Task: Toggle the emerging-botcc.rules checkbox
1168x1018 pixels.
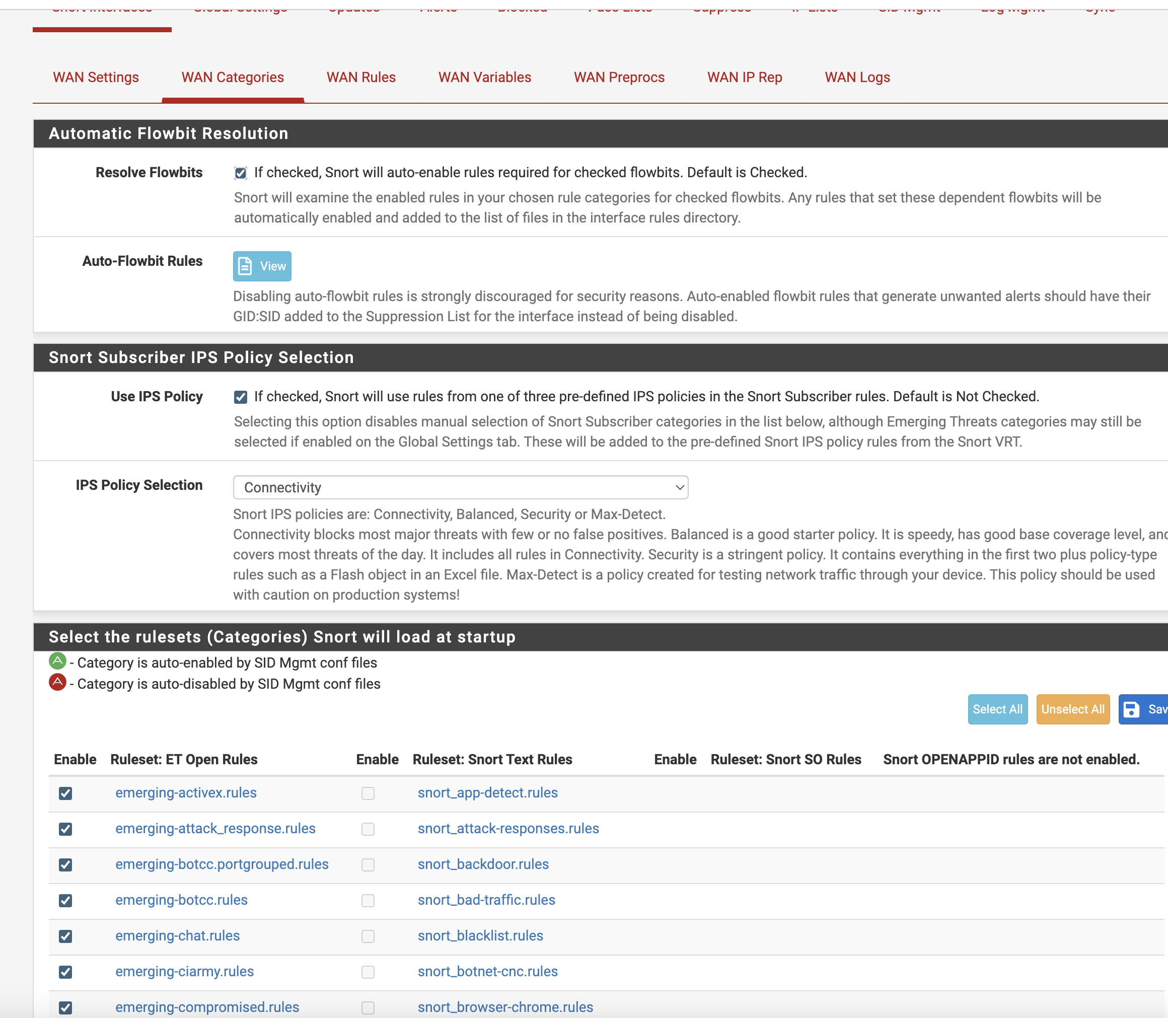Action: (66, 900)
